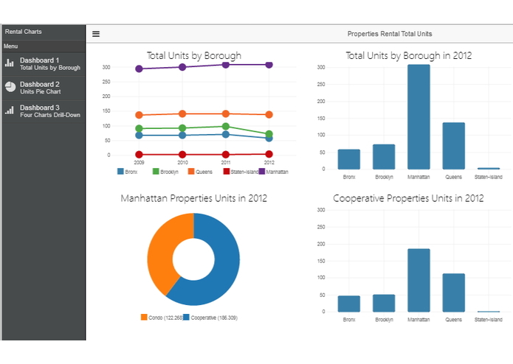Viewport: 513px width, 364px height.
Task: Click Brooklyn bar in Cooperative chart
Action: pos(384,304)
